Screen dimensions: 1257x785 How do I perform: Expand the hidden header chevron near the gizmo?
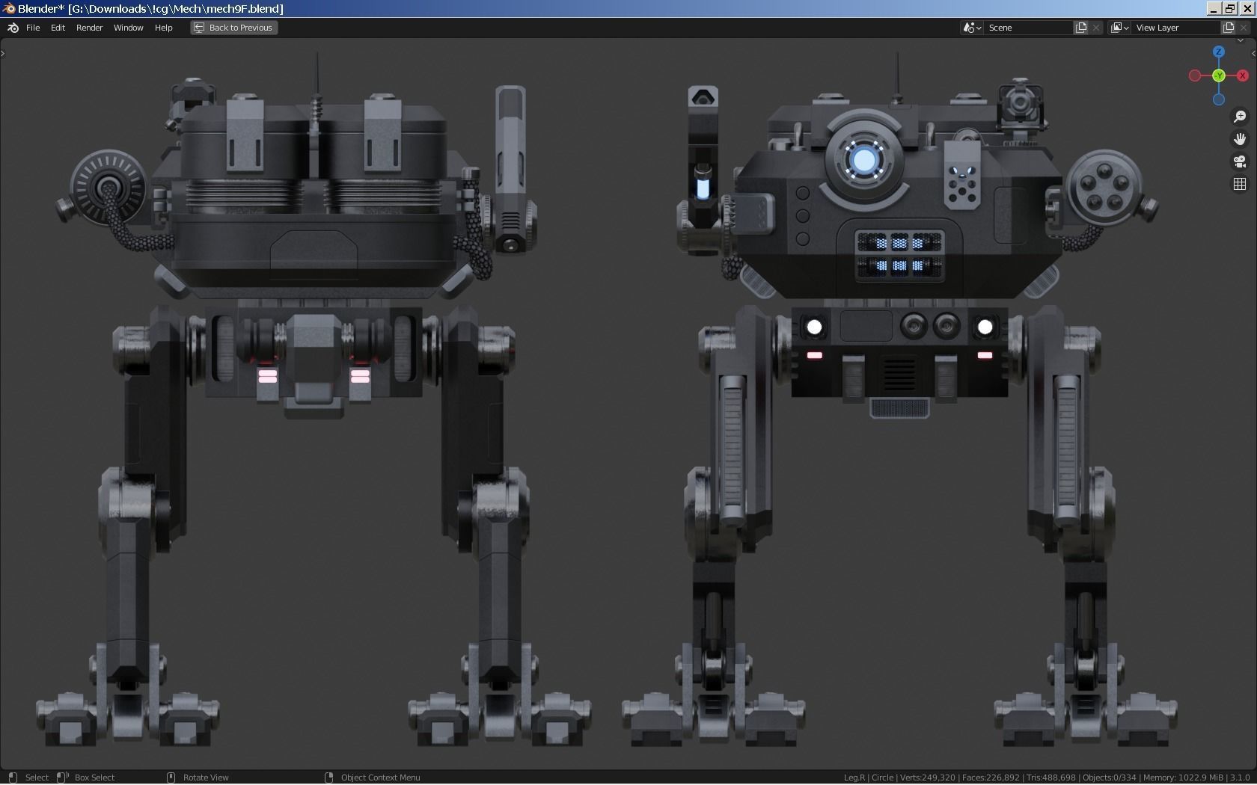1240,41
